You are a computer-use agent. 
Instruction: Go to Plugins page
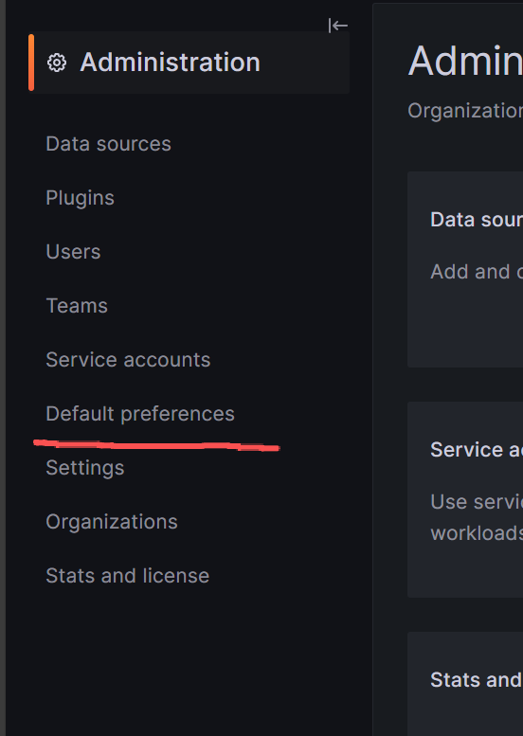(81, 198)
